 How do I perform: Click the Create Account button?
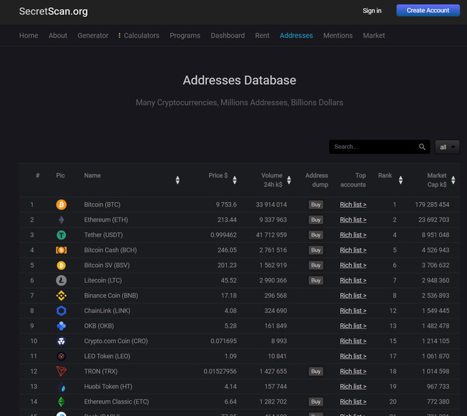coord(428,10)
